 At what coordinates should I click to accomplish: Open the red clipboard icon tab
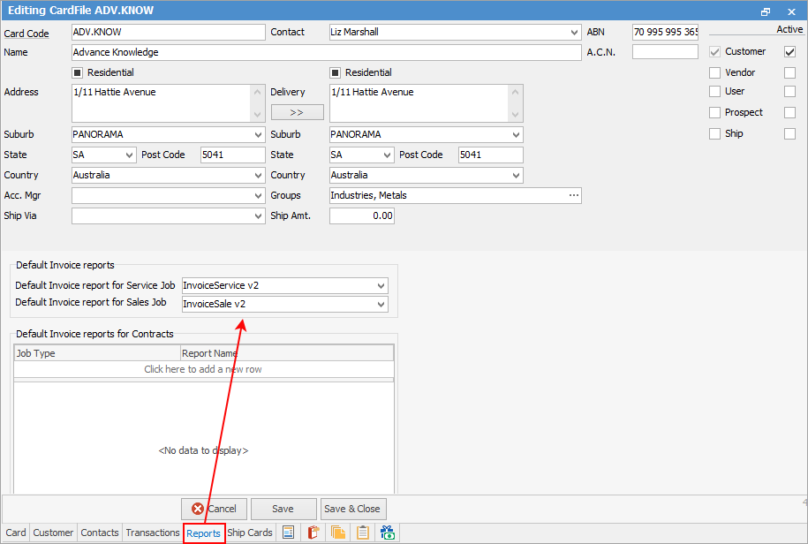point(313,533)
